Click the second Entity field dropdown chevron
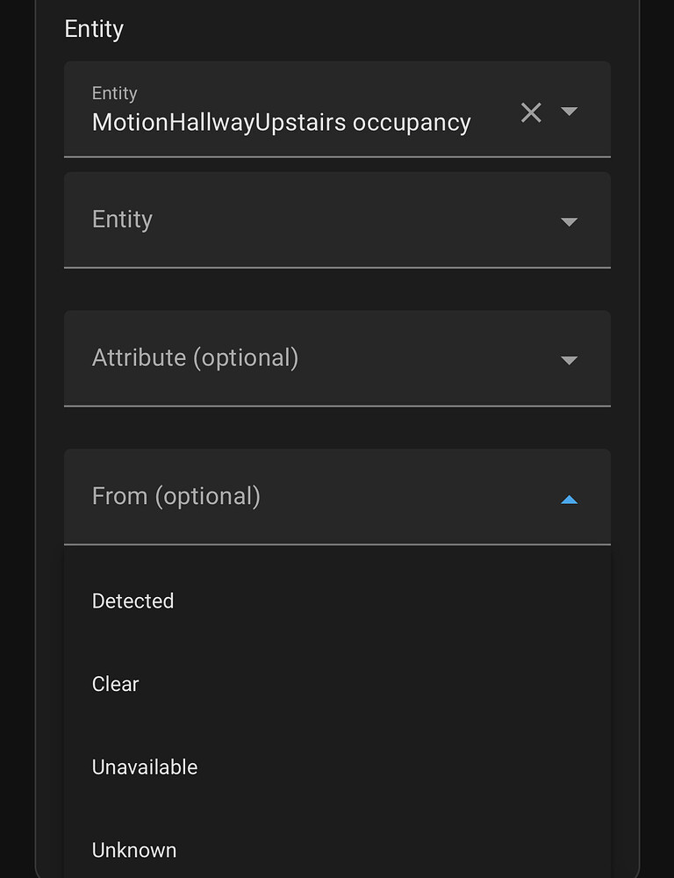Screen dimensions: 674x878 [569, 221]
